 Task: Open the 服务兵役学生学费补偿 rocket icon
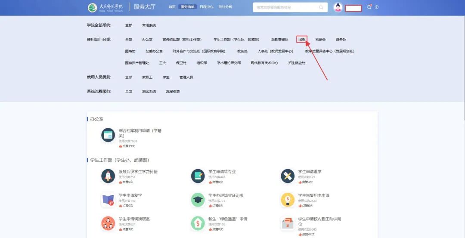click(108, 176)
